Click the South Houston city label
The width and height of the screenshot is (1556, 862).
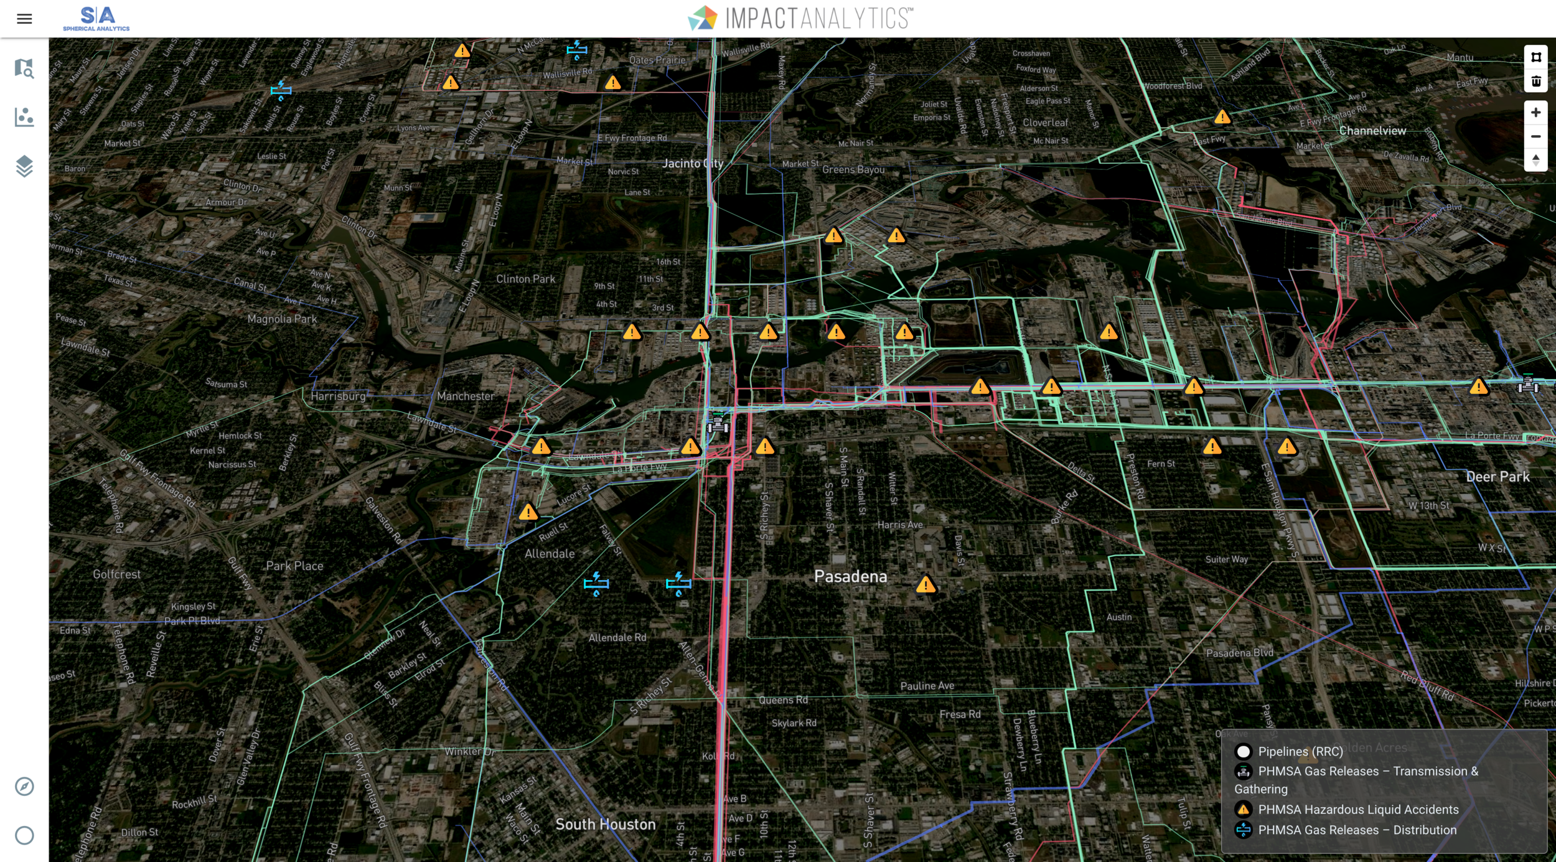point(606,824)
